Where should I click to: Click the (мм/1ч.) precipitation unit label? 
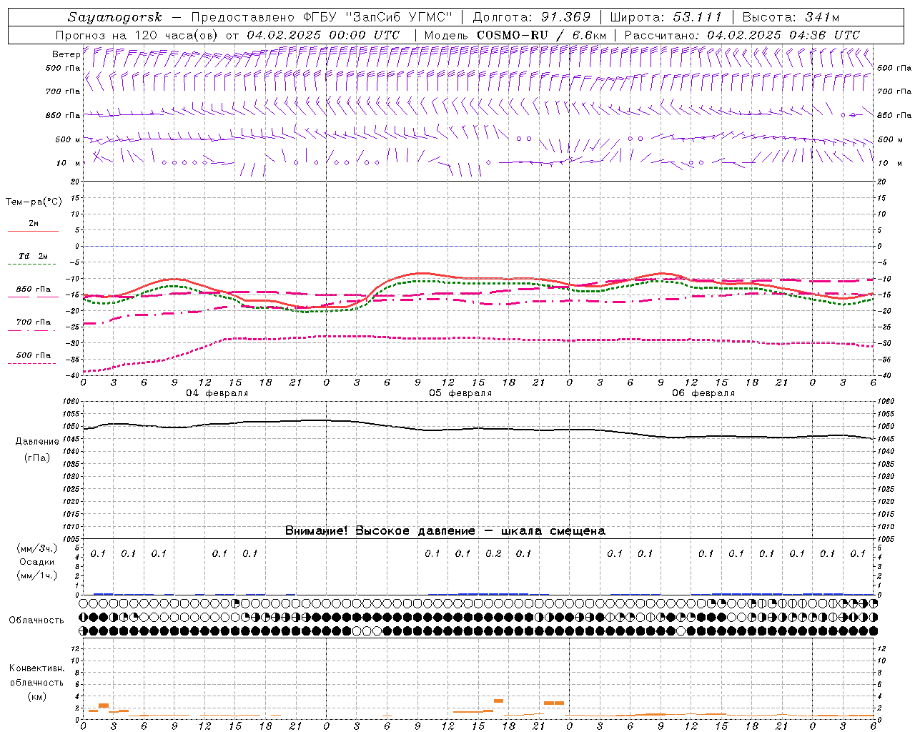(x=36, y=575)
